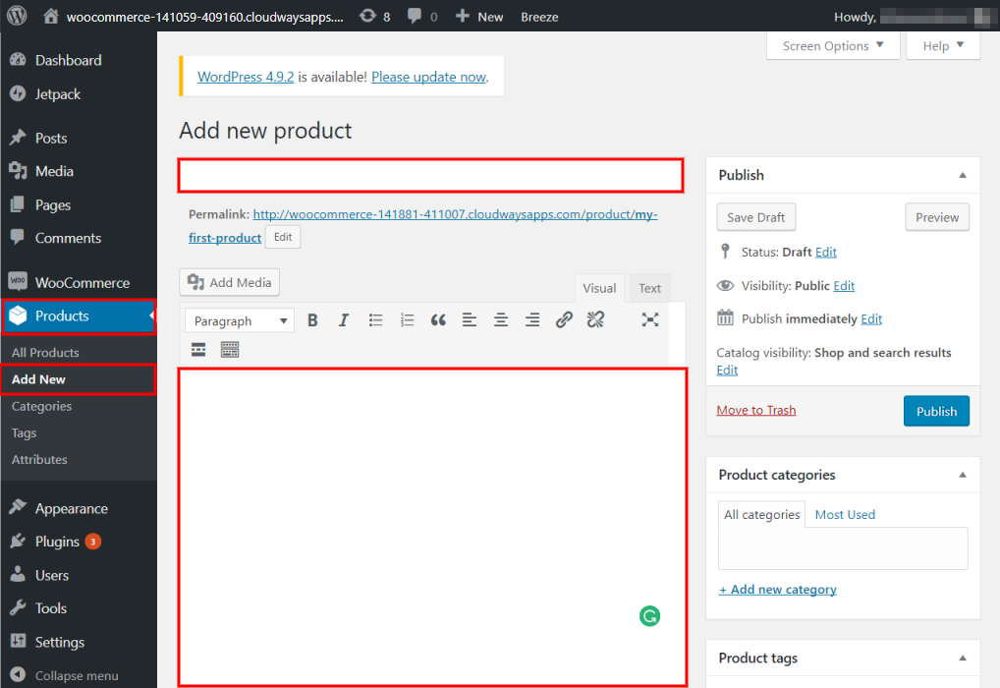Collapse the Product categories panel
Image resolution: width=1000 pixels, height=688 pixels.
[963, 475]
